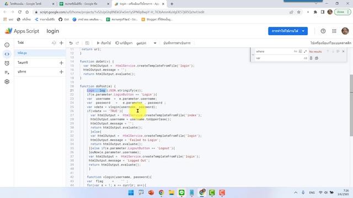The height and width of the screenshot is (198, 353).
Task: Redo the edit in editor toolbar
Action: click(77, 43)
